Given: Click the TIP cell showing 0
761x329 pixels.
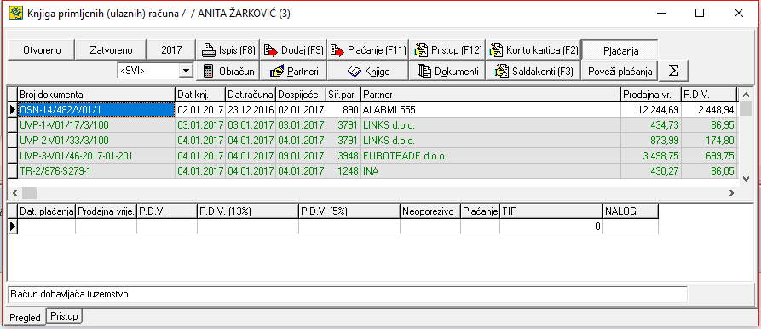Looking at the screenshot, I should click(551, 226).
